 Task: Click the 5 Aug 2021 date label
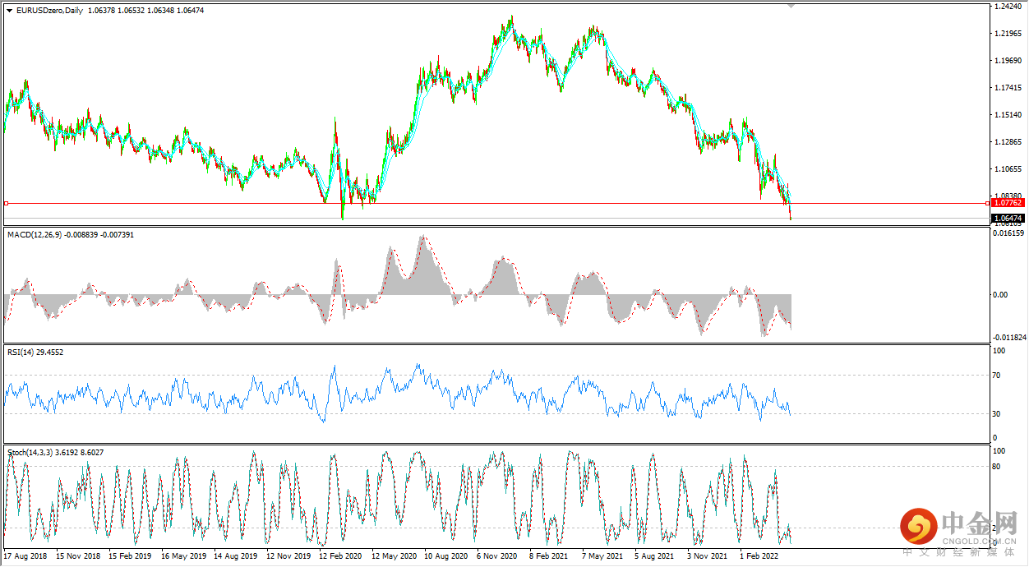(653, 555)
